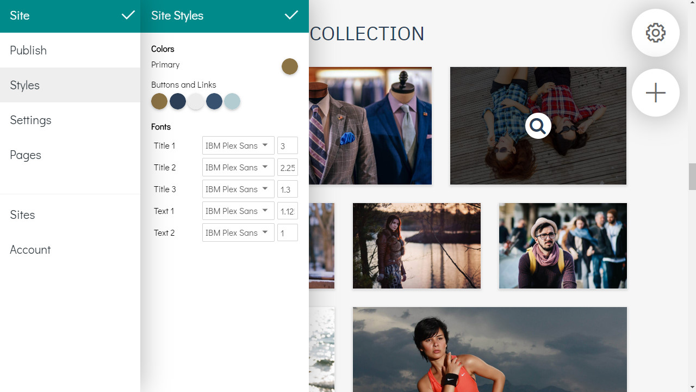Click the page vertical scrollbar handle
Screen dimensions: 696x392
click(x=692, y=176)
